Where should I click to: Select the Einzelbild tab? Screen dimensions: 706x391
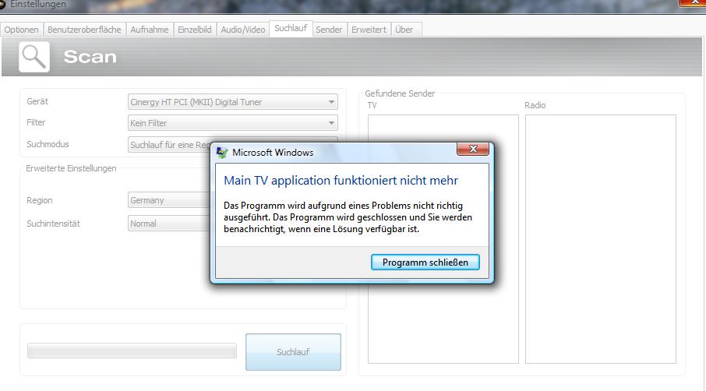tap(195, 30)
